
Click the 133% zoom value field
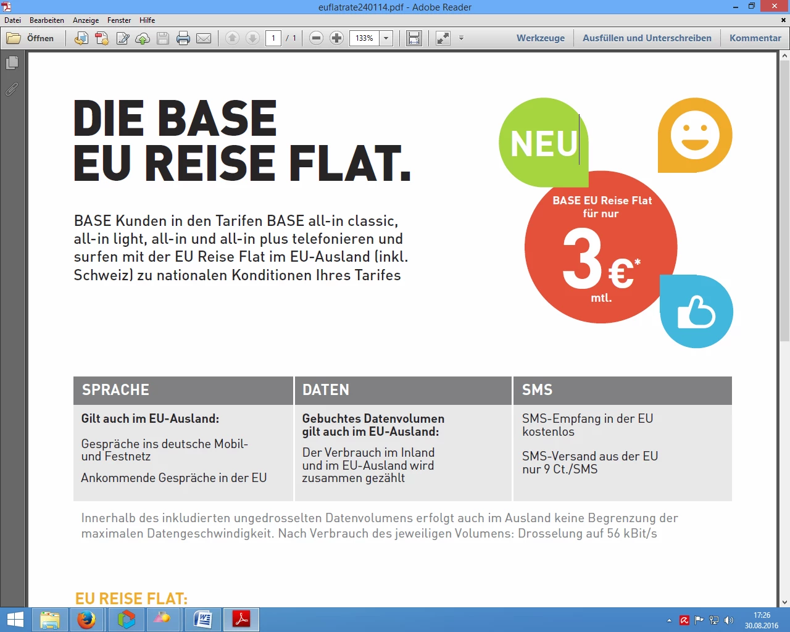(x=364, y=38)
